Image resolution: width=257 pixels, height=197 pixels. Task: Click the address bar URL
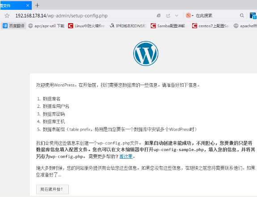coord(62,16)
